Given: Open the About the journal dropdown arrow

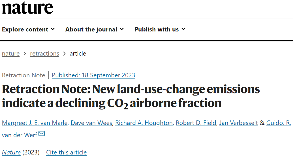Looking at the screenshot, I should point(122,29).
